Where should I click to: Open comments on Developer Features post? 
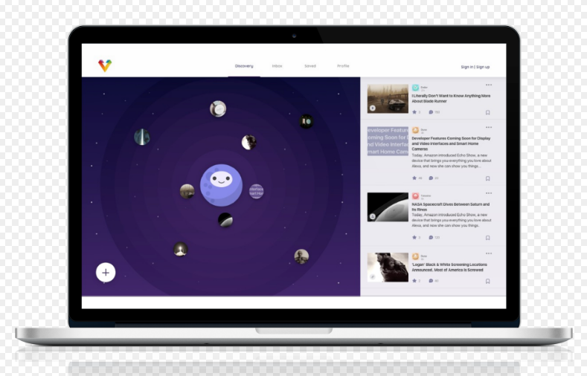(x=431, y=178)
